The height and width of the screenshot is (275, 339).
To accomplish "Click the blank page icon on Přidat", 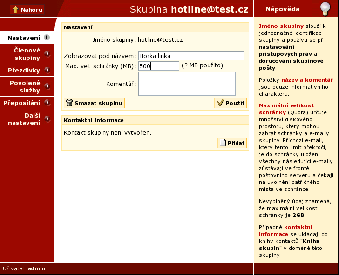I will (x=223, y=143).
